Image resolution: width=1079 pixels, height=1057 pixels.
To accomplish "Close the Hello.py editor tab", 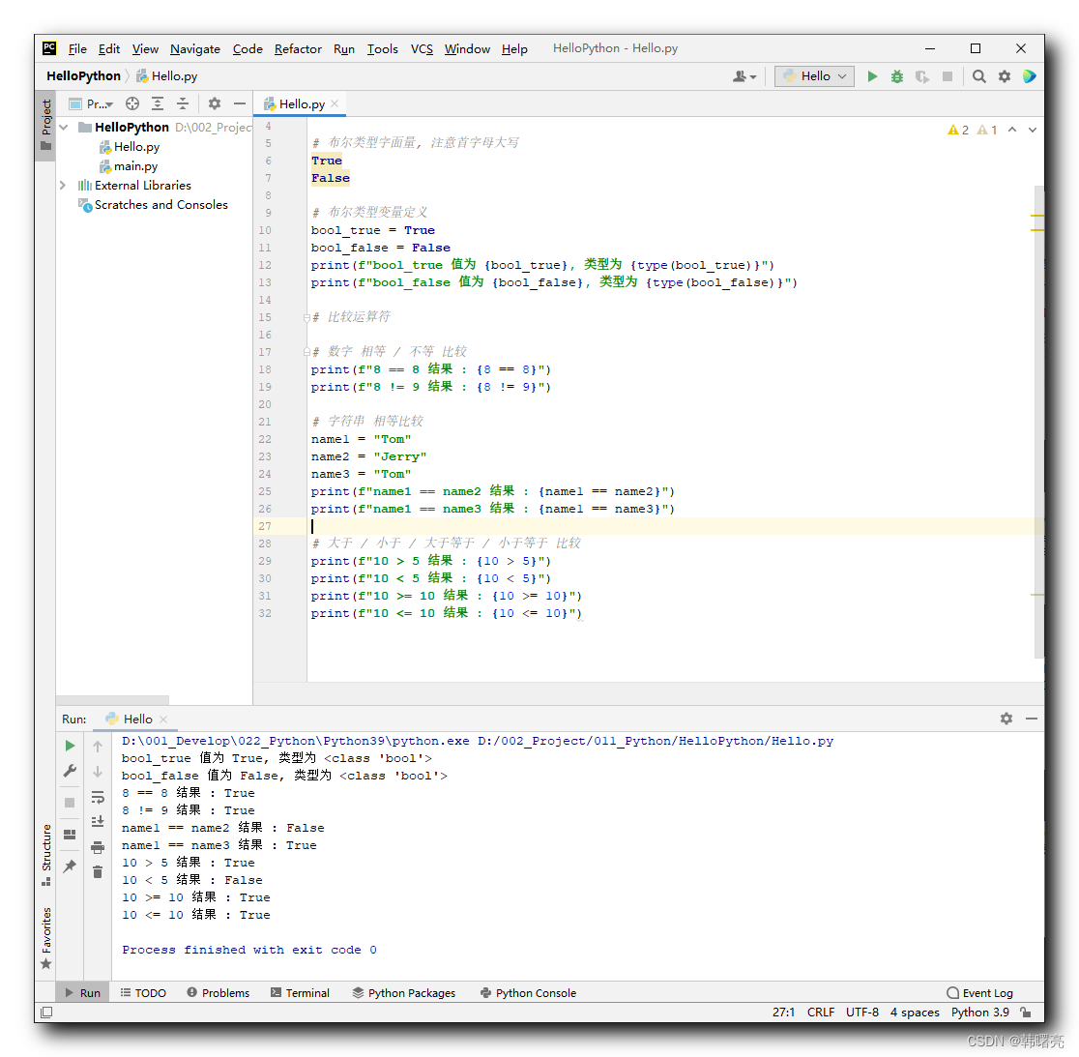I will tap(335, 103).
